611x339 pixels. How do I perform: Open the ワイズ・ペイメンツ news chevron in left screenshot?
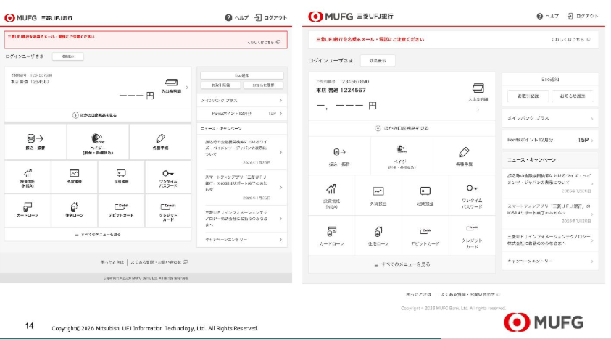point(280,152)
